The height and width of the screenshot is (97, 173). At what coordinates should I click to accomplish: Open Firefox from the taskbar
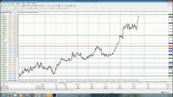[x=10, y=95]
